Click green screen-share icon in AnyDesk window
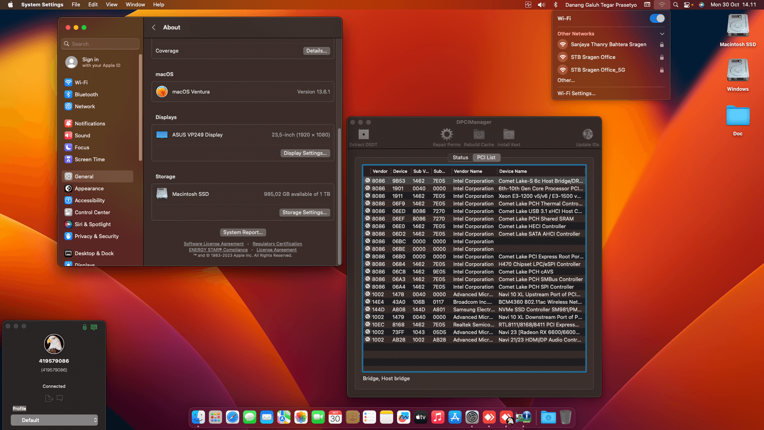764x430 pixels. point(94,327)
